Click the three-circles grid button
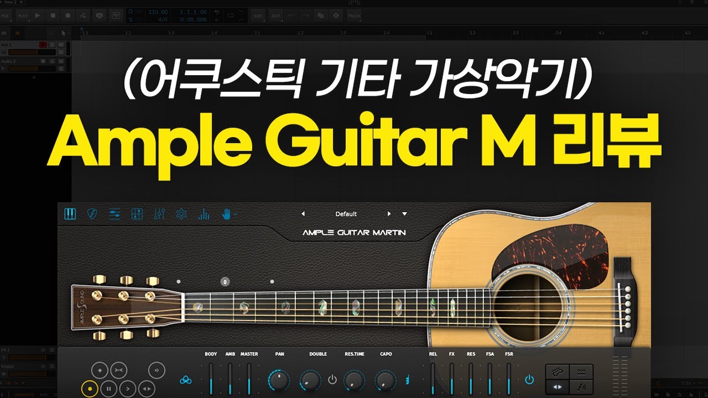This screenshot has width=708, height=398. pos(581,371)
